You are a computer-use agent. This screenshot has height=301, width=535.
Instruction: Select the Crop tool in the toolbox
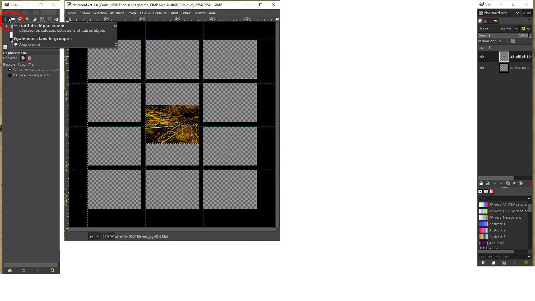35,19
